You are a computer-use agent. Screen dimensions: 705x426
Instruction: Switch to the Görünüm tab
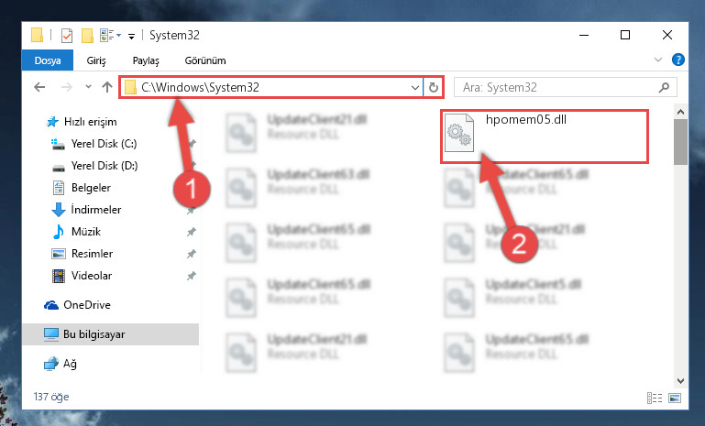tap(205, 60)
